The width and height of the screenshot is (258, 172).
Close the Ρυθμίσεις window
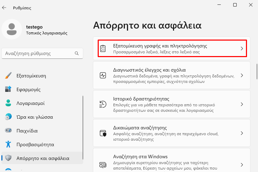pyautogui.click(x=251, y=5)
